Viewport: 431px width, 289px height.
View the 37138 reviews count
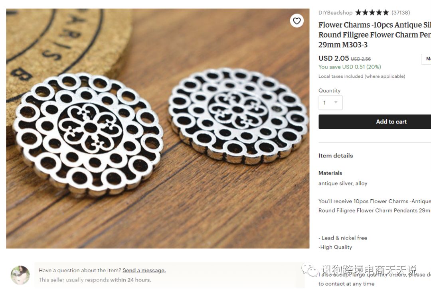[401, 13]
